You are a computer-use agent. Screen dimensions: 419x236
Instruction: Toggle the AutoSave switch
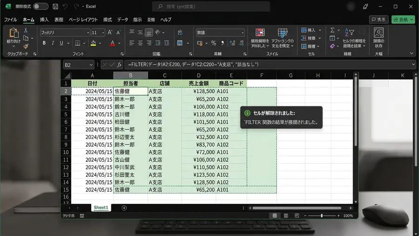[x=41, y=7]
